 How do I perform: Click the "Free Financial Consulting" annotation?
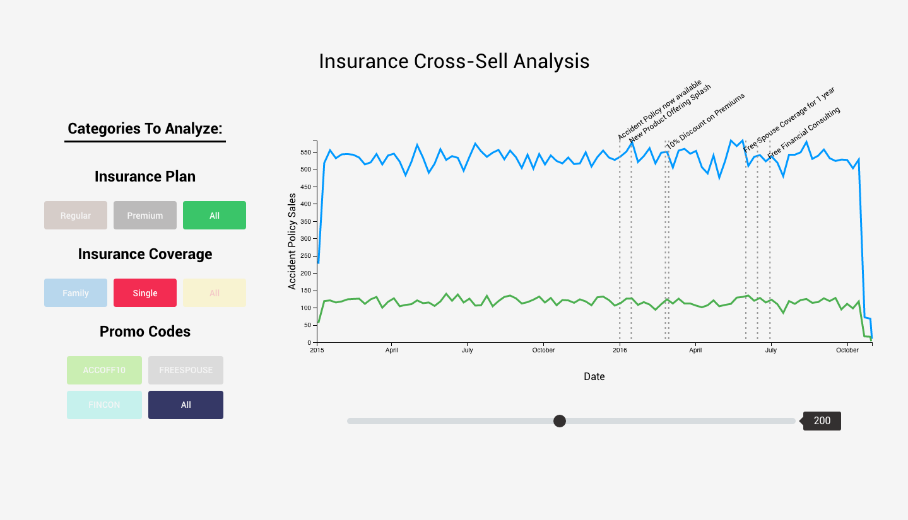coord(804,134)
